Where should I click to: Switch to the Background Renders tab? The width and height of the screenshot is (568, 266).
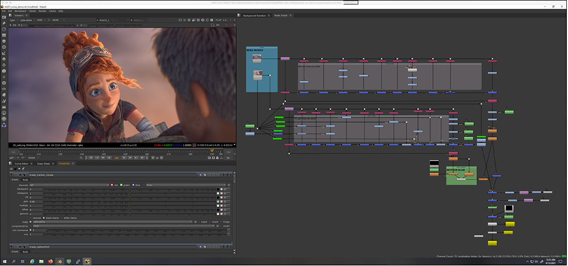[x=254, y=16]
